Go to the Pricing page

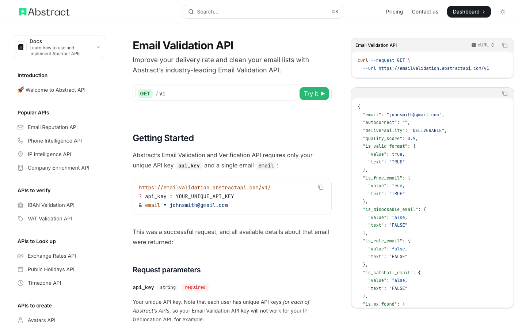click(x=394, y=12)
